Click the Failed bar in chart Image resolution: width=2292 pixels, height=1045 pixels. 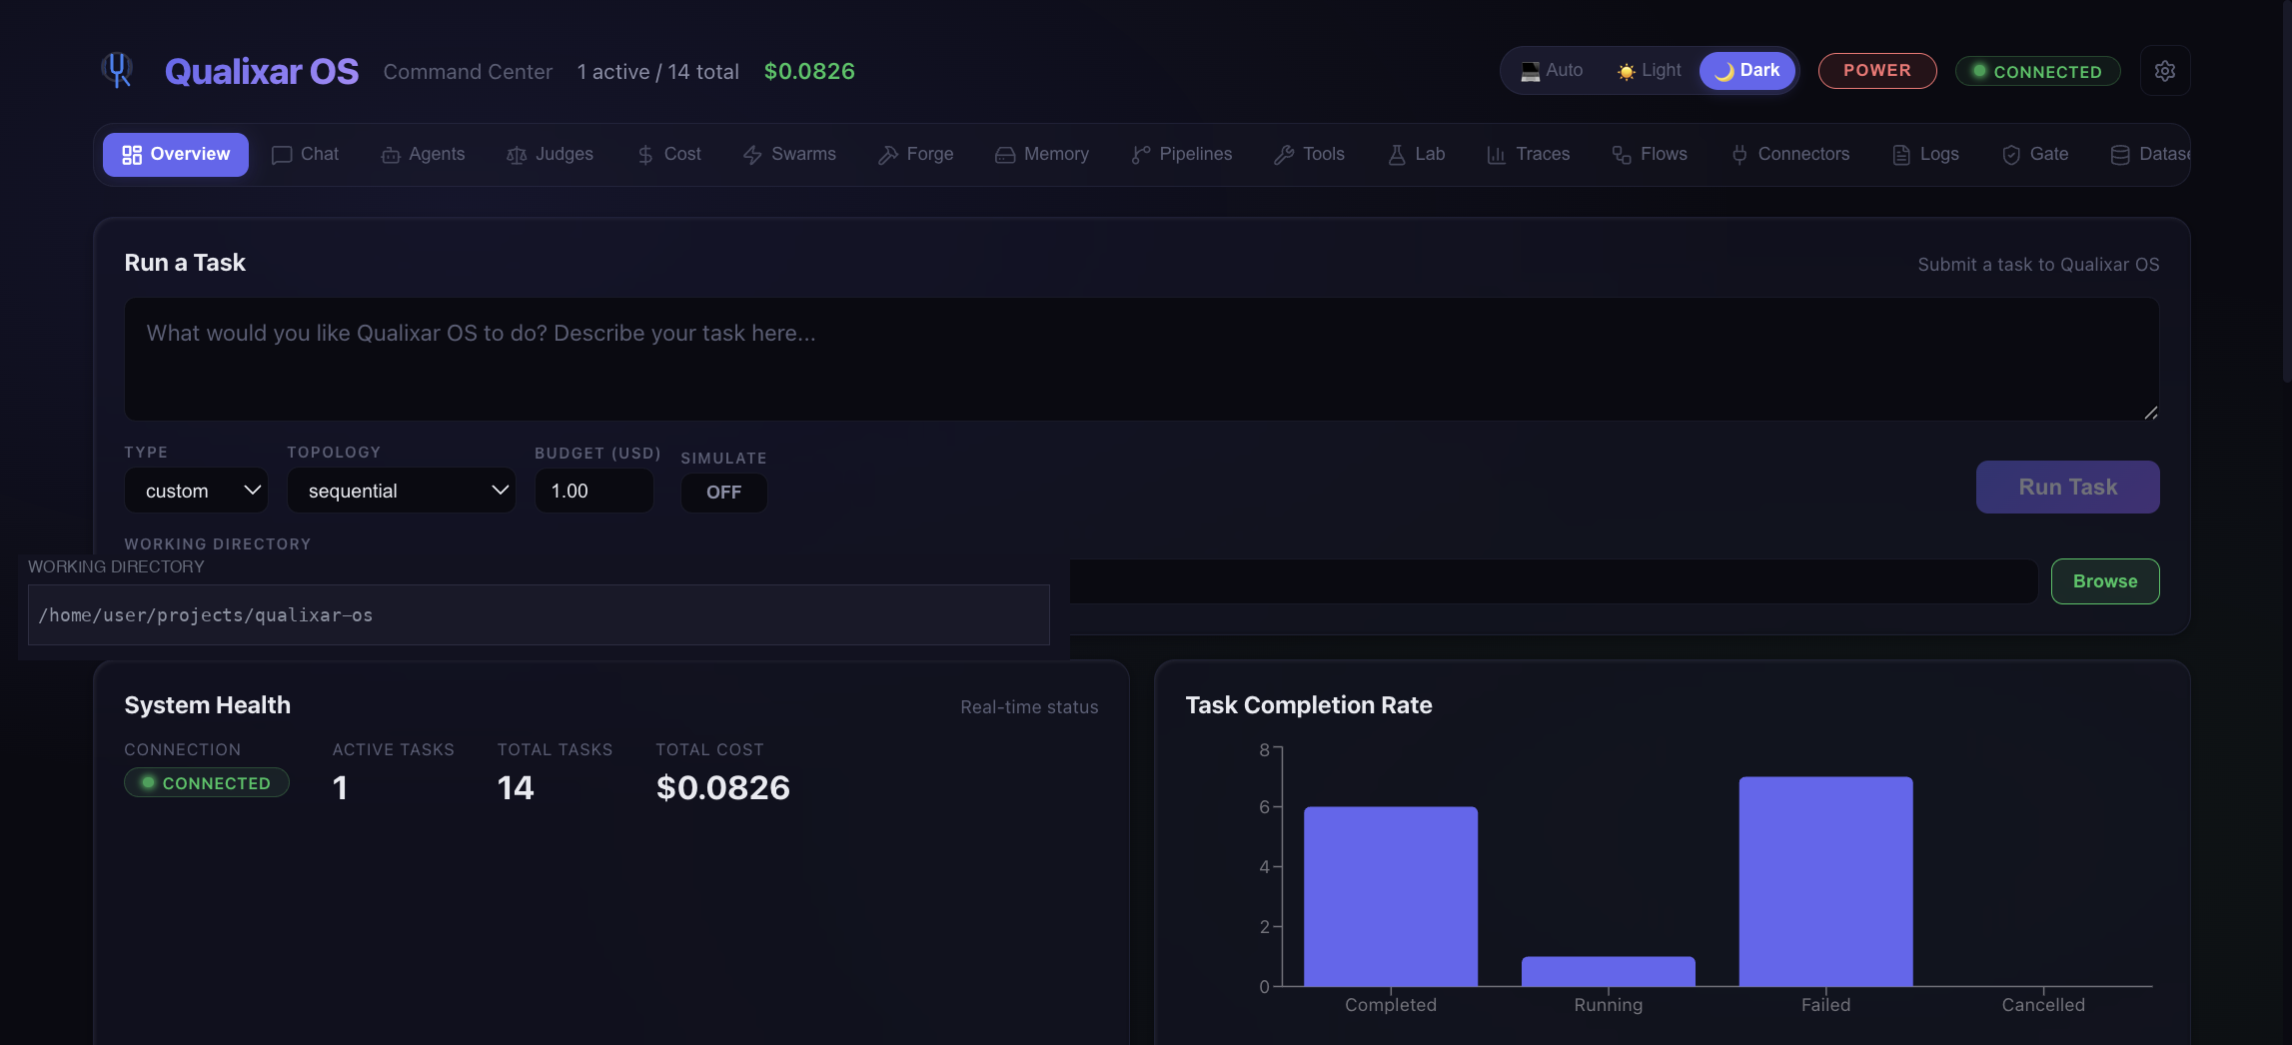(1826, 881)
